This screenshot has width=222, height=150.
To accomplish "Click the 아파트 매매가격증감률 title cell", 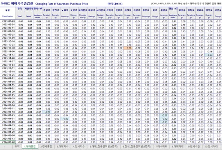I will [17, 3].
